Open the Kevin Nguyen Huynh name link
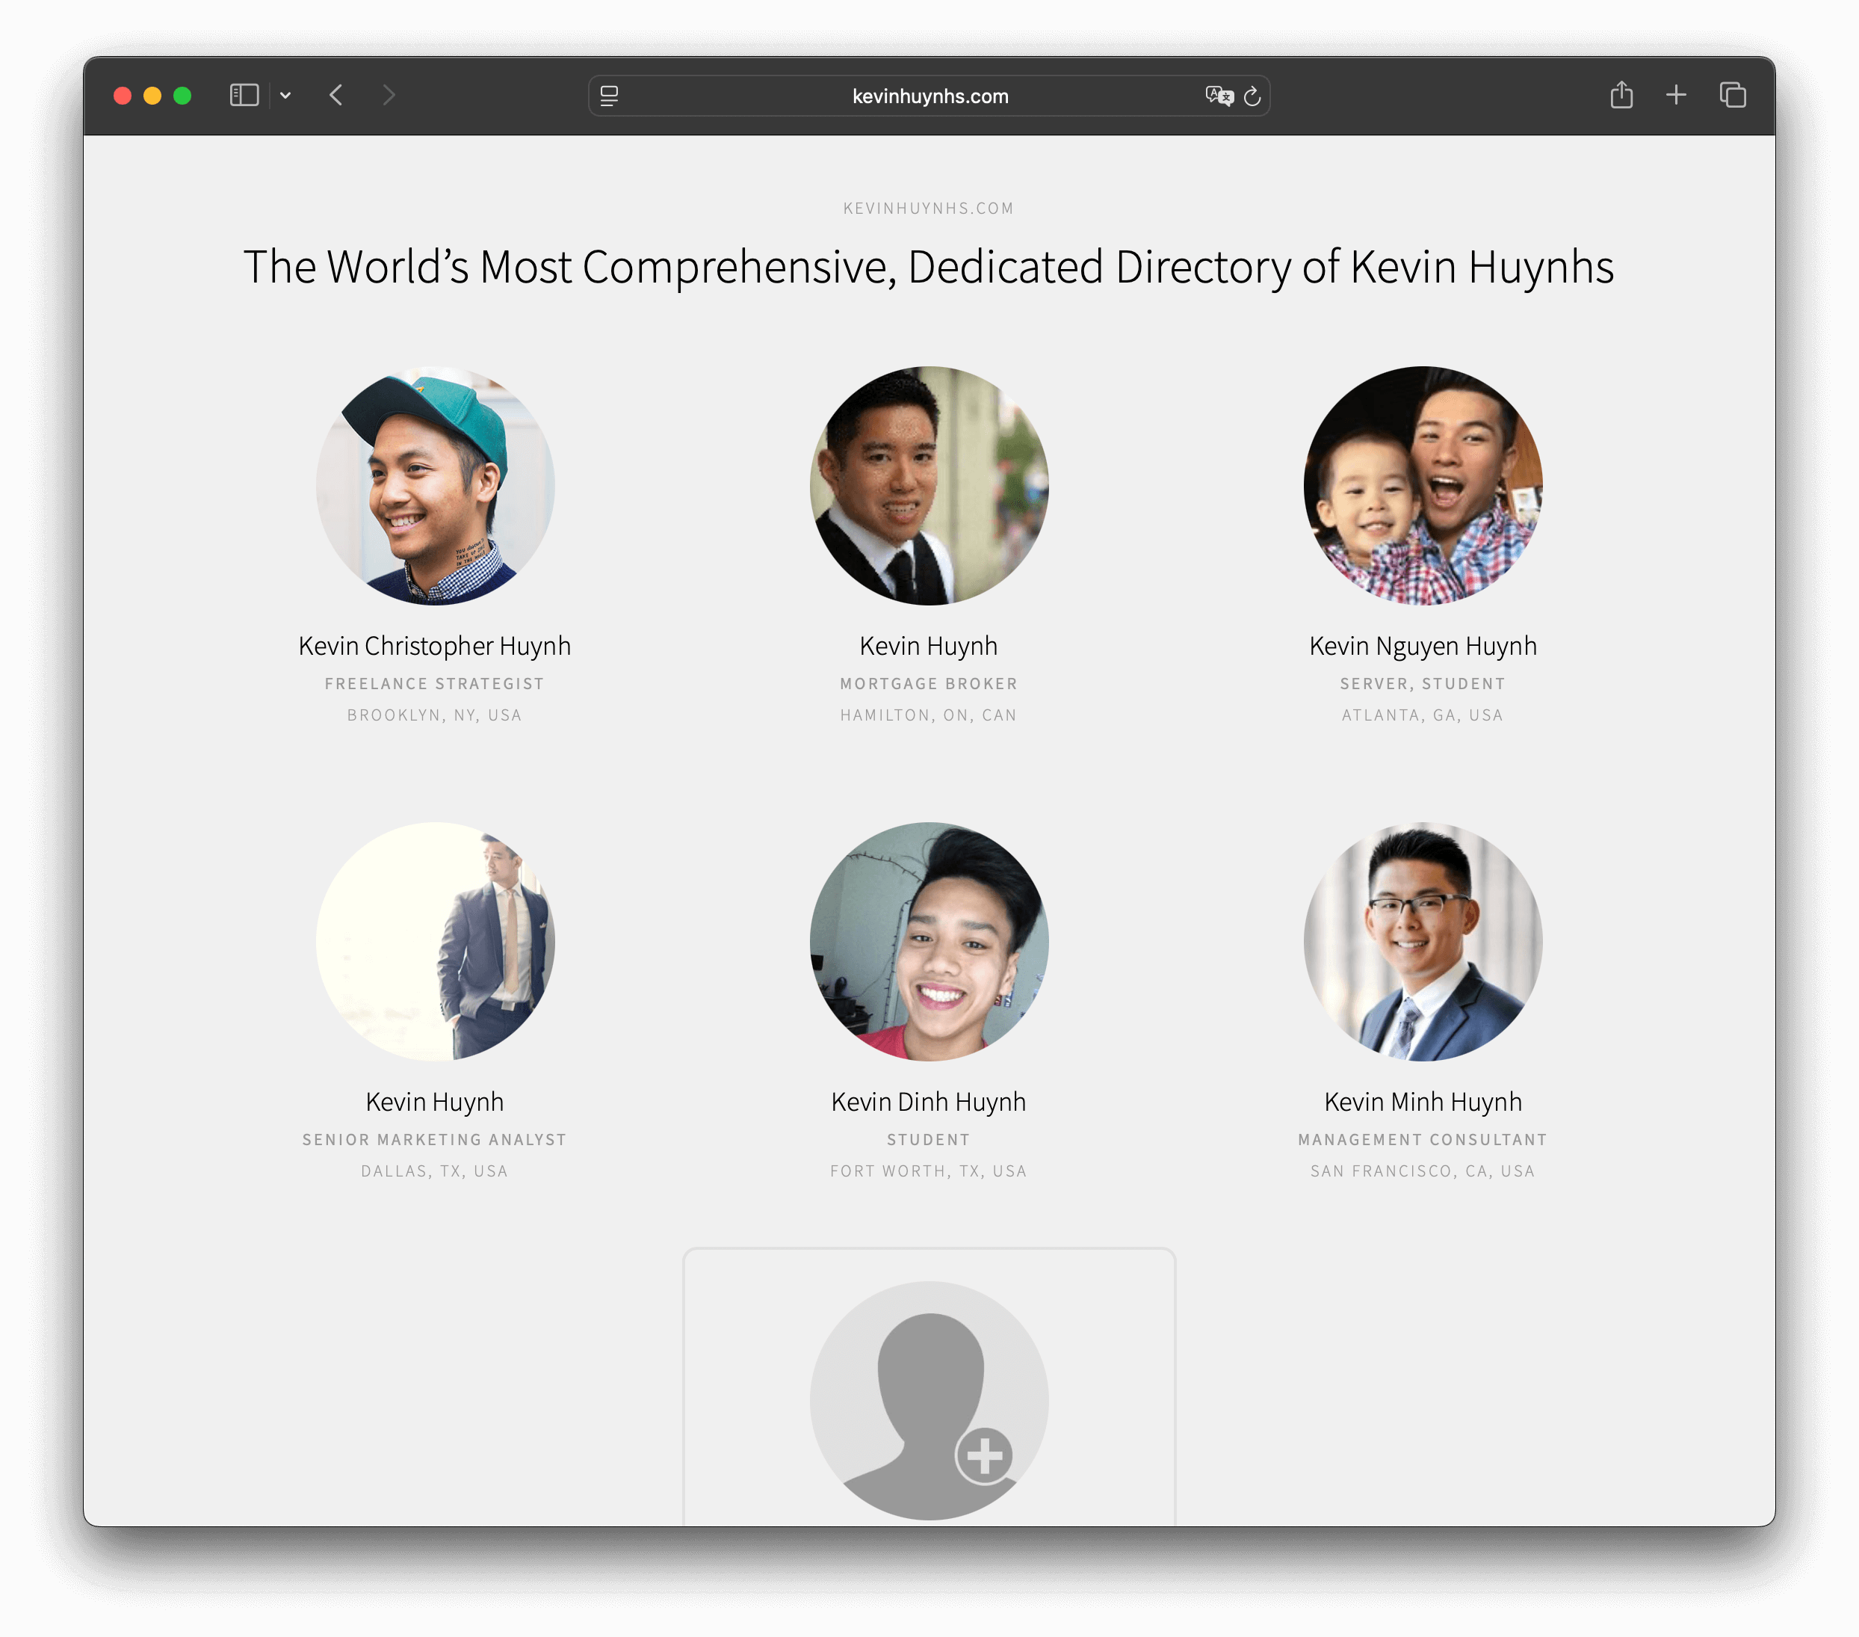Screen dimensions: 1859x1637 click(1423, 646)
